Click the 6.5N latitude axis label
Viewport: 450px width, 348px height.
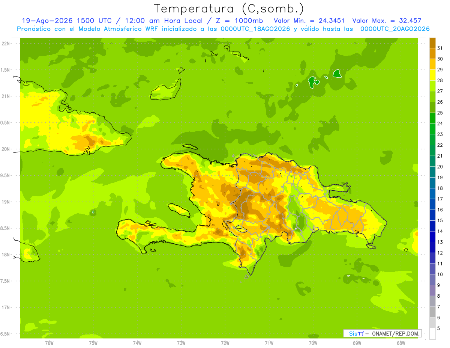coord(6,334)
